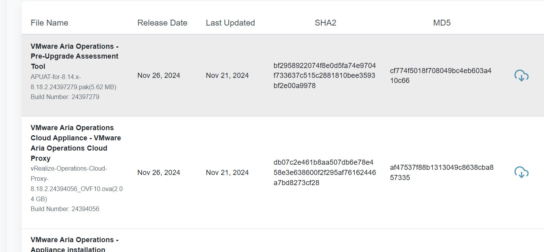544x252 pixels.
Task: Click the Cloud Proxy Last Updated date
Action: [x=227, y=173]
